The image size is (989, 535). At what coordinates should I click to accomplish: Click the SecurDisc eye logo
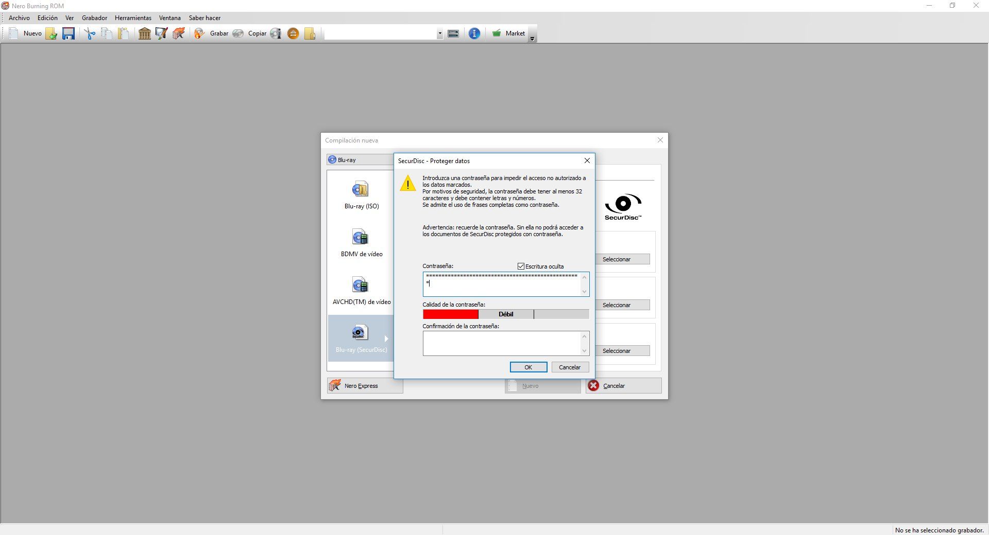(623, 207)
